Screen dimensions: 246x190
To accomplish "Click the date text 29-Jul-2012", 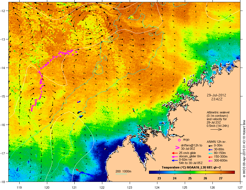I will [x=216, y=95].
